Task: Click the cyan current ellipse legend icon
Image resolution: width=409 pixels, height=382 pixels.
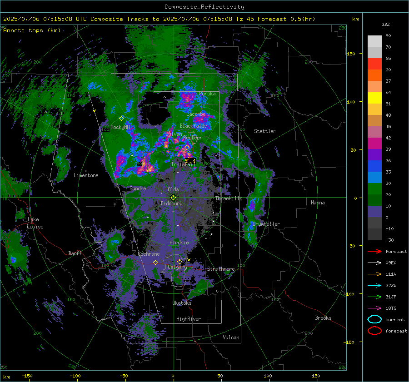Action: [374, 319]
